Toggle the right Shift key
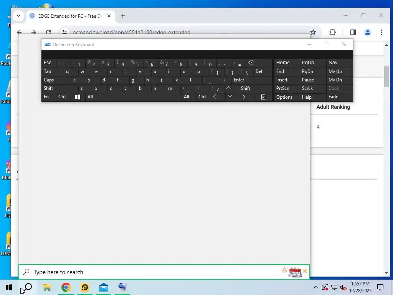This screenshot has width=393, height=295. [255, 88]
